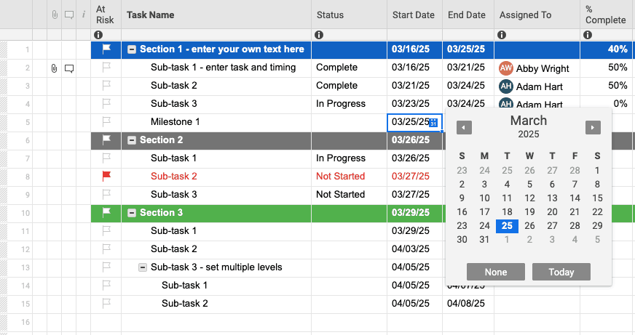
Task: Toggle the white flag on Section 3 row
Action: tap(106, 212)
